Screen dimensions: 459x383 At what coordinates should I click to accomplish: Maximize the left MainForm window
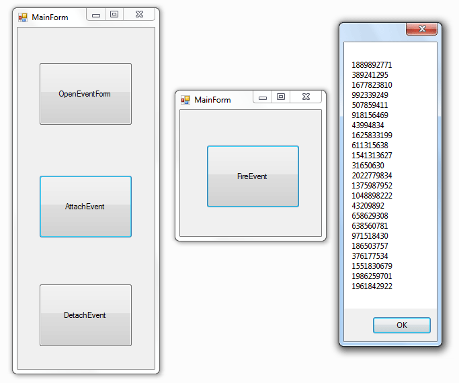[x=114, y=15]
